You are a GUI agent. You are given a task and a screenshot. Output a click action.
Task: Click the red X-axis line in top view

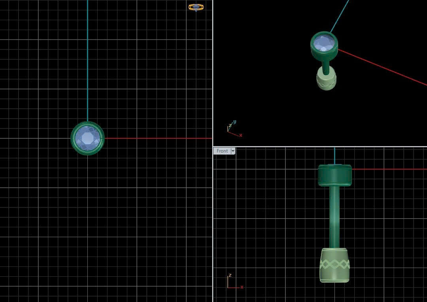point(158,138)
